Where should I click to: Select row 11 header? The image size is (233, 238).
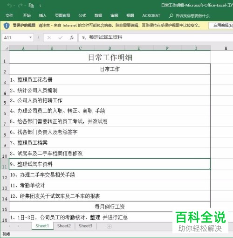5,164
